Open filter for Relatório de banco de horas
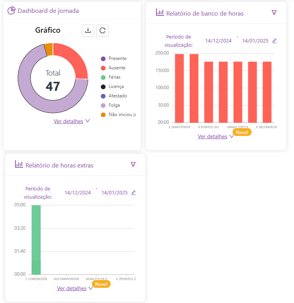Screen dimensions: 294x303 pos(274,12)
